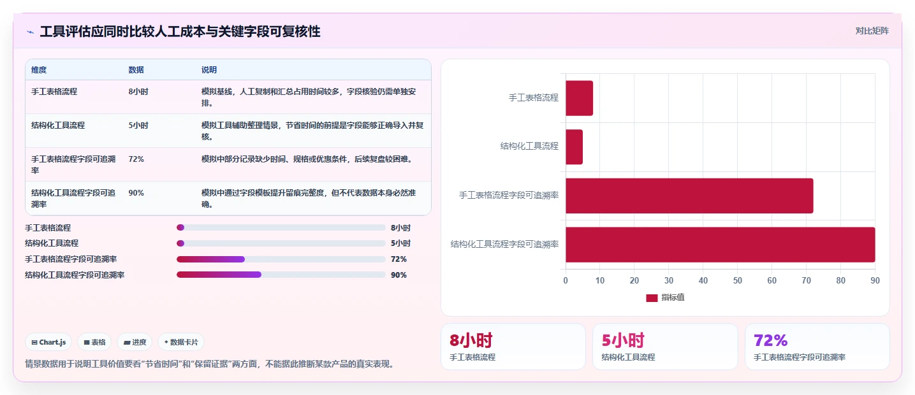Click the 结构化工具流程 chart bar
The width and height of the screenshot is (915, 395).
click(x=574, y=147)
